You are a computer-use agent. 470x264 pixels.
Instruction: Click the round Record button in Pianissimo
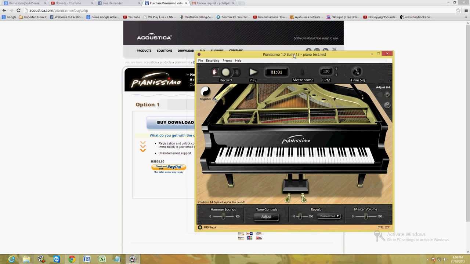225,73
